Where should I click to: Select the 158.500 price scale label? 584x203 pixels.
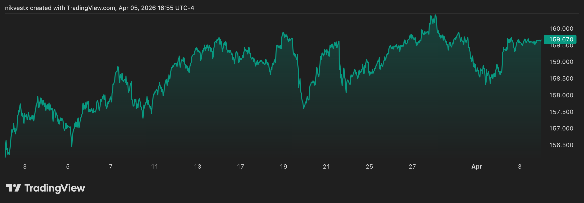coord(561,79)
